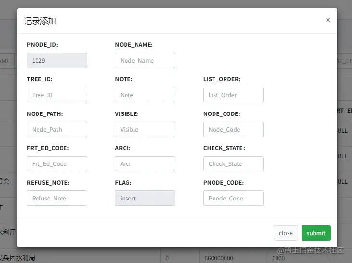This screenshot has width=352, height=263.
Task: Click the Frt_Ed_Code input field
Action: pos(57,164)
